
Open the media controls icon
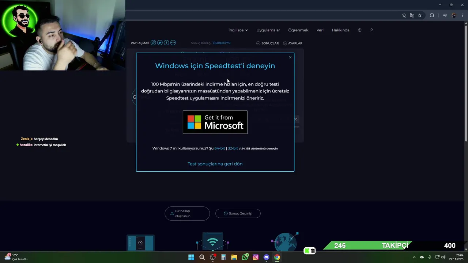[445, 15]
